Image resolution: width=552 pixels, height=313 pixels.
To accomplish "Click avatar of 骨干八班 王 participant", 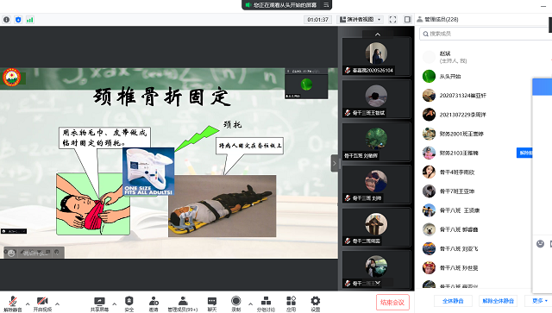I will 429,210.
